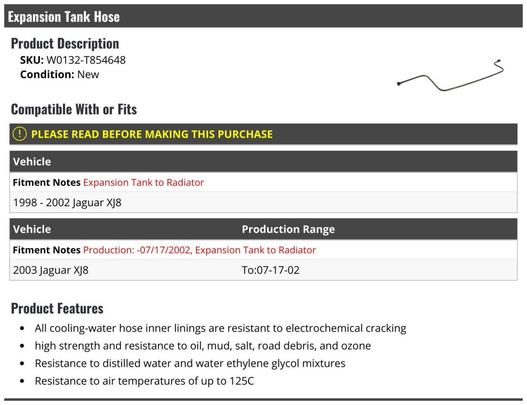This screenshot has width=527, height=405.
Task: Click the yellow exclamation warning icon
Action: 19,134
